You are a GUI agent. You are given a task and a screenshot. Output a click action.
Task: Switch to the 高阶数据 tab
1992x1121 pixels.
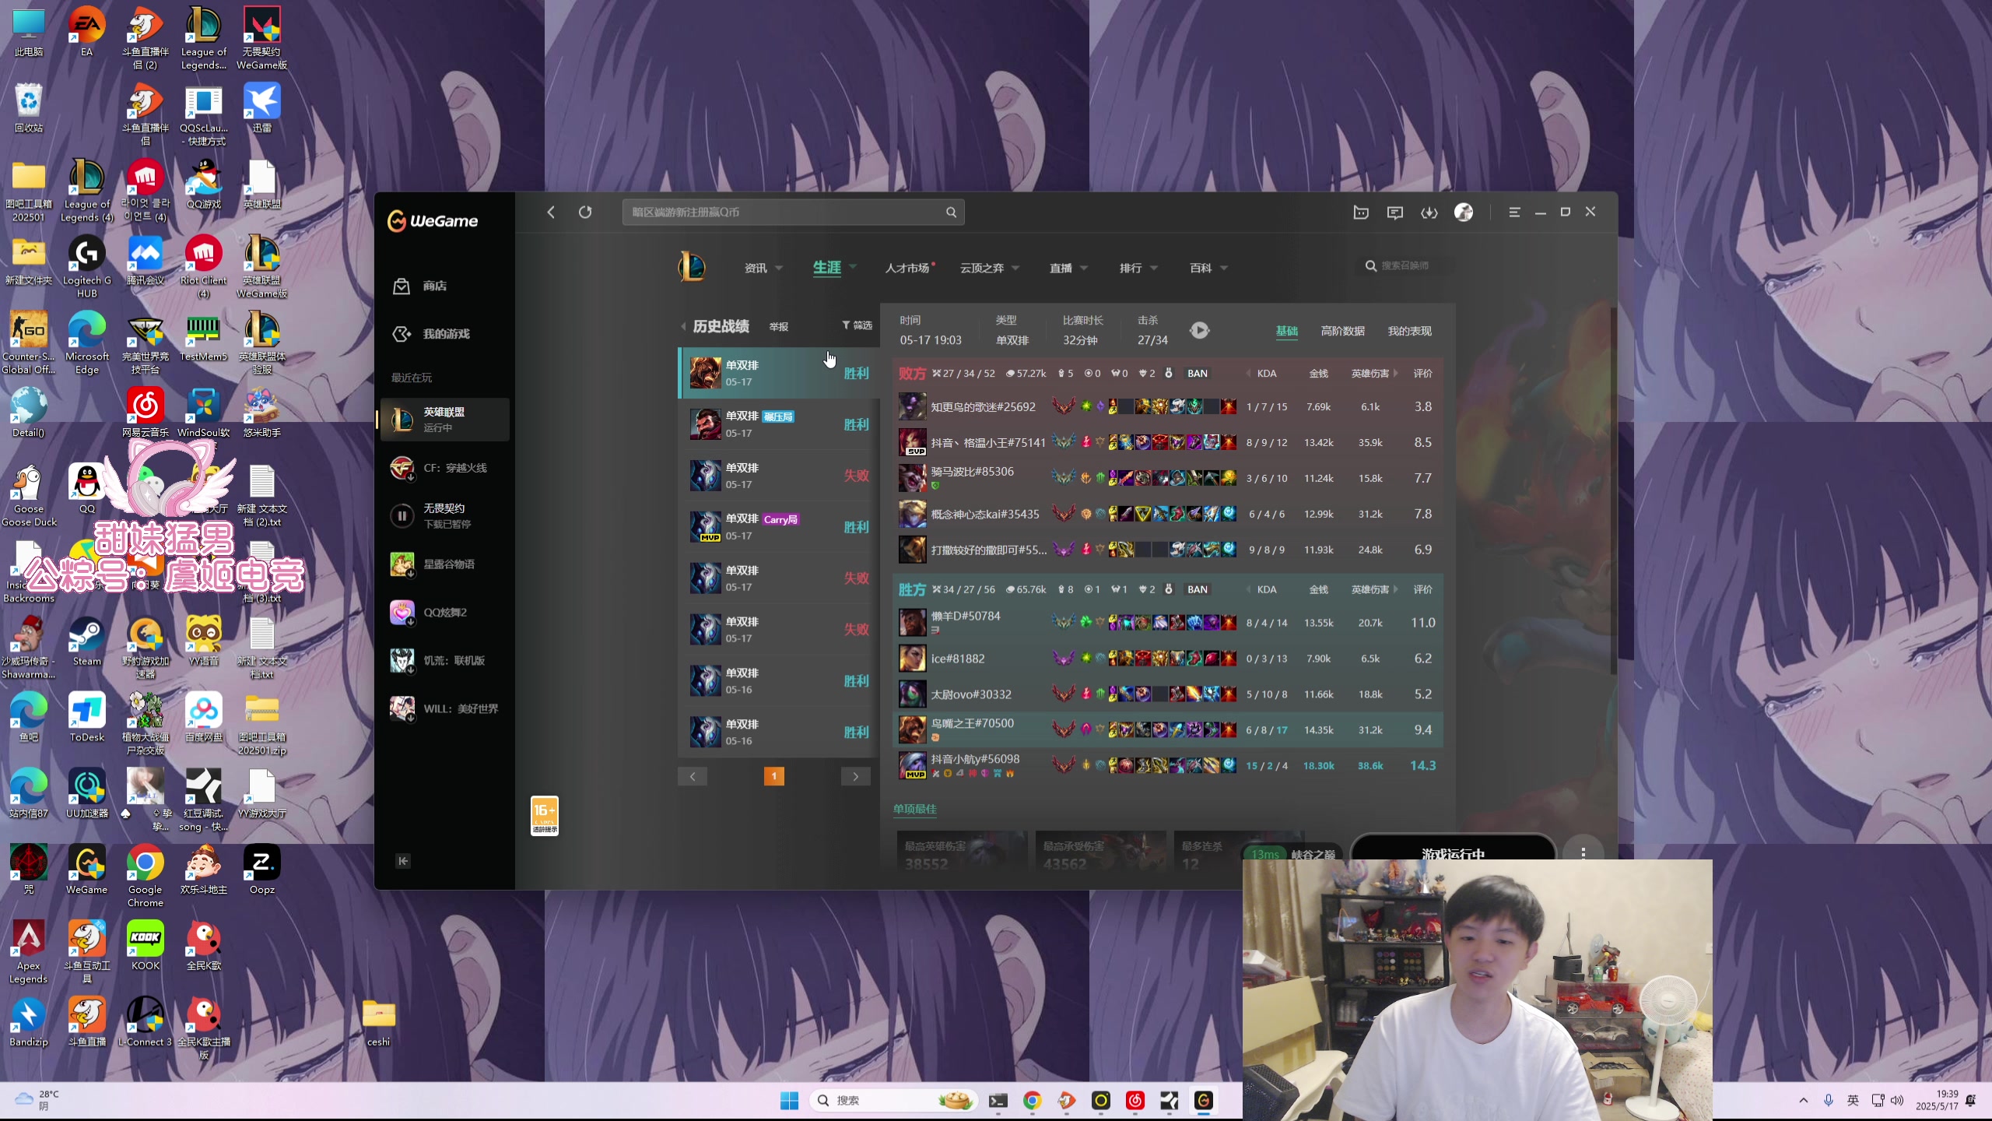pos(1342,331)
